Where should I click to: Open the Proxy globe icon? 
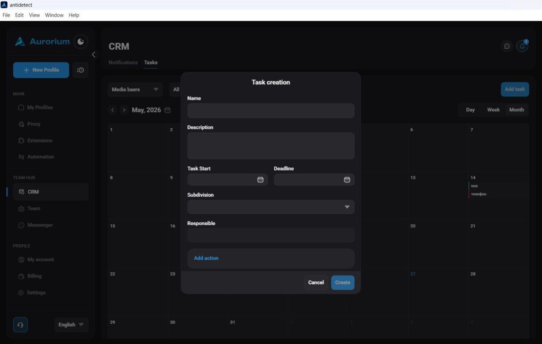point(21,124)
